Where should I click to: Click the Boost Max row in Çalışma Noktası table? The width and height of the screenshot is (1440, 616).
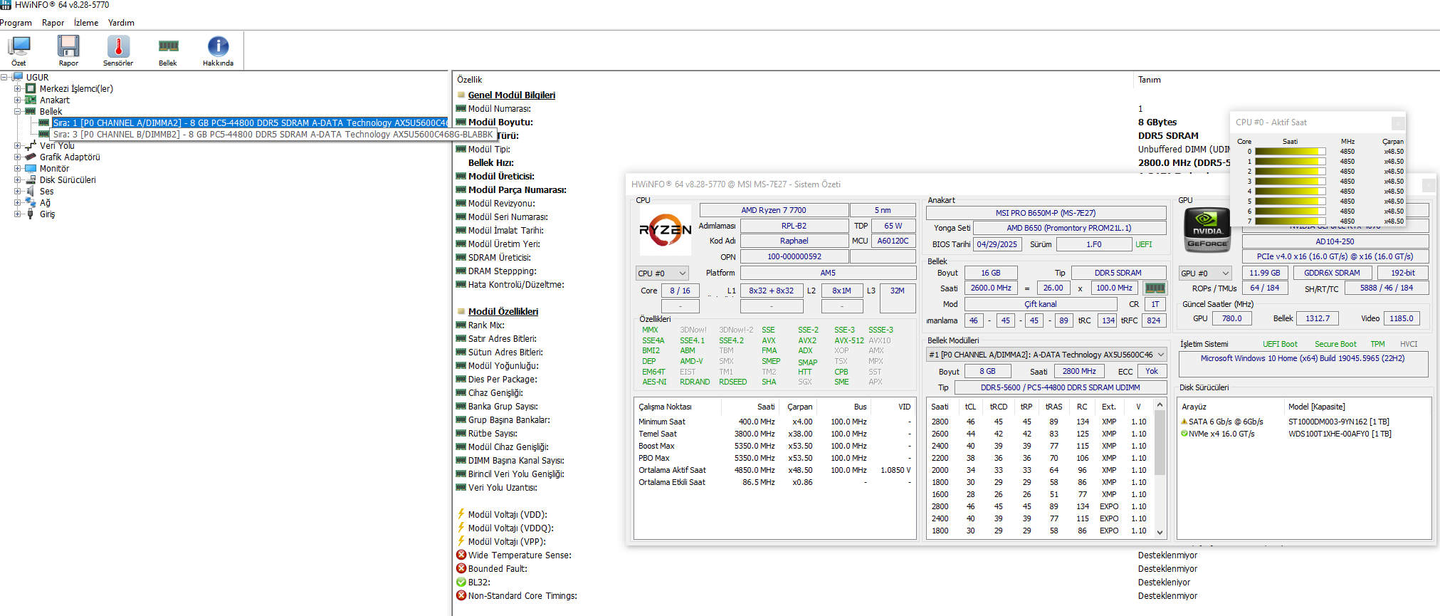[x=774, y=446]
